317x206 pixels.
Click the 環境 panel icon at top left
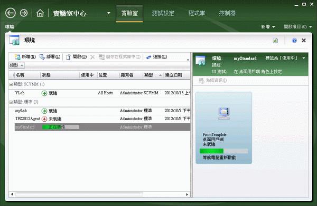coord(14,40)
